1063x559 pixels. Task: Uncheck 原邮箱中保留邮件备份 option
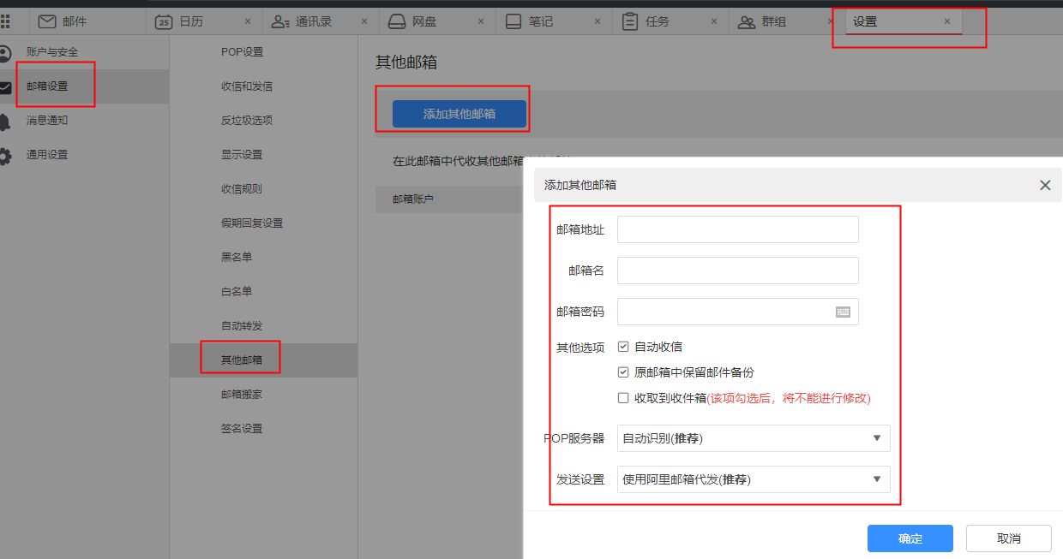[x=623, y=372]
